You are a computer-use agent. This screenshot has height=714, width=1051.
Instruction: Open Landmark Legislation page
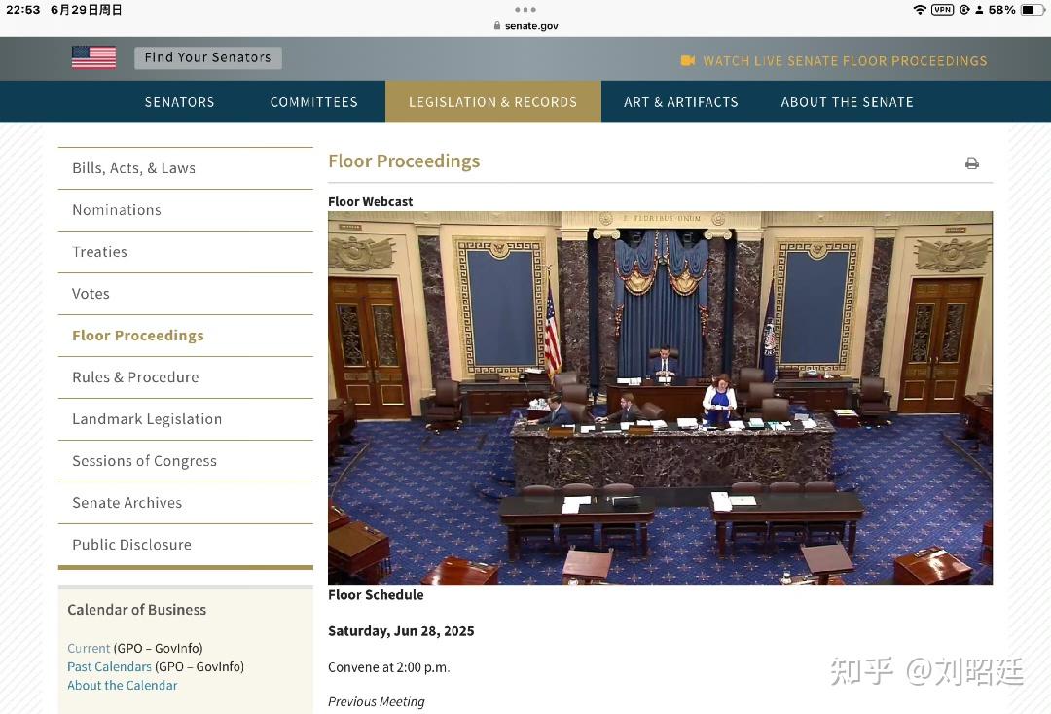click(x=186, y=419)
